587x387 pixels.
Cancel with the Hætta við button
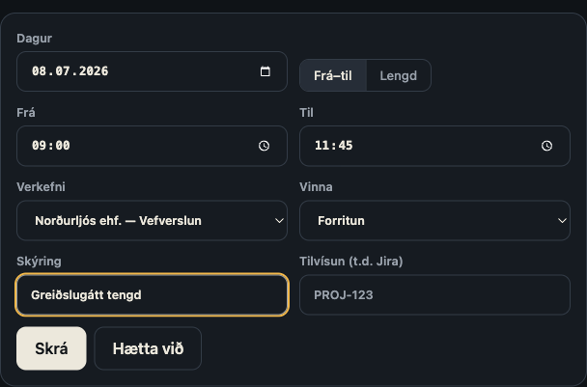point(148,348)
